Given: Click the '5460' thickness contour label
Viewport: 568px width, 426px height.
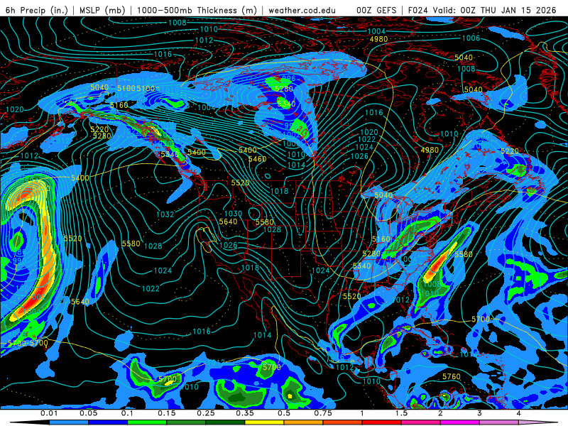Looking at the screenshot, I should tap(257, 159).
